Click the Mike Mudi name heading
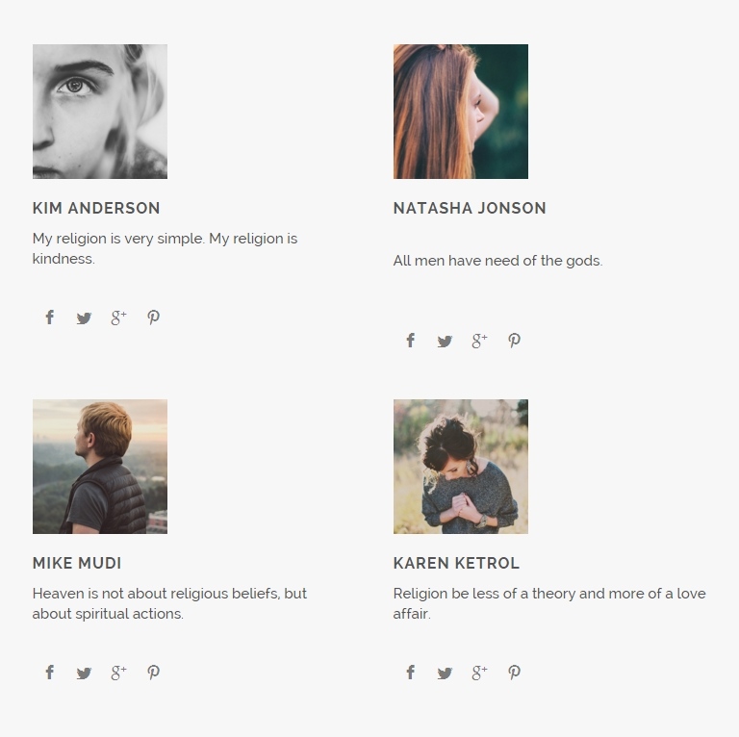The height and width of the screenshot is (737, 739). (77, 563)
